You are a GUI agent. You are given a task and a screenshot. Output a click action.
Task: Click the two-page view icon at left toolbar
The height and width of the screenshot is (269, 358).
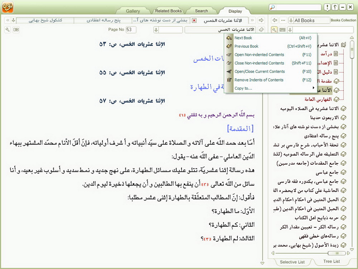(x=16, y=29)
